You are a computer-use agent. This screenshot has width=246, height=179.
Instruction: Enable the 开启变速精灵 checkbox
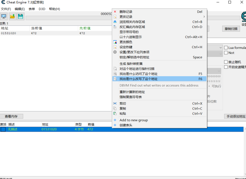coord(226,67)
